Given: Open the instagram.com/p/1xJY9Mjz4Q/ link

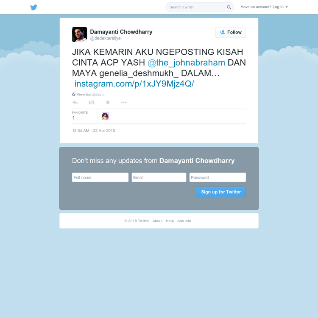Looking at the screenshot, I should tap(134, 84).
